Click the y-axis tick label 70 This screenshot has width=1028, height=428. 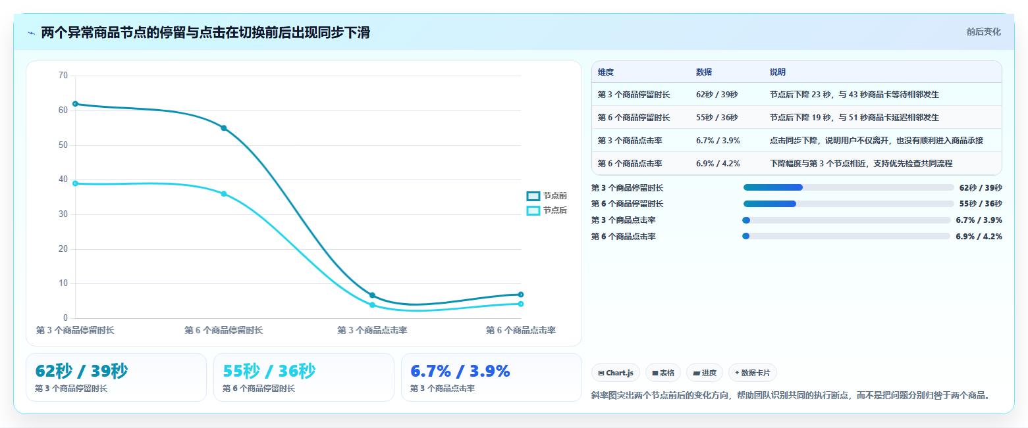click(63, 76)
